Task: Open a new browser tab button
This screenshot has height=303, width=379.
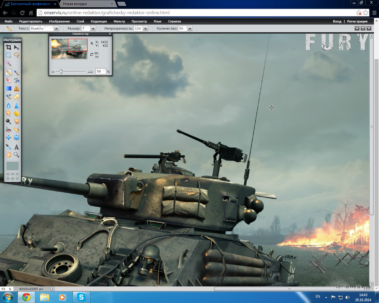Action: [121, 4]
